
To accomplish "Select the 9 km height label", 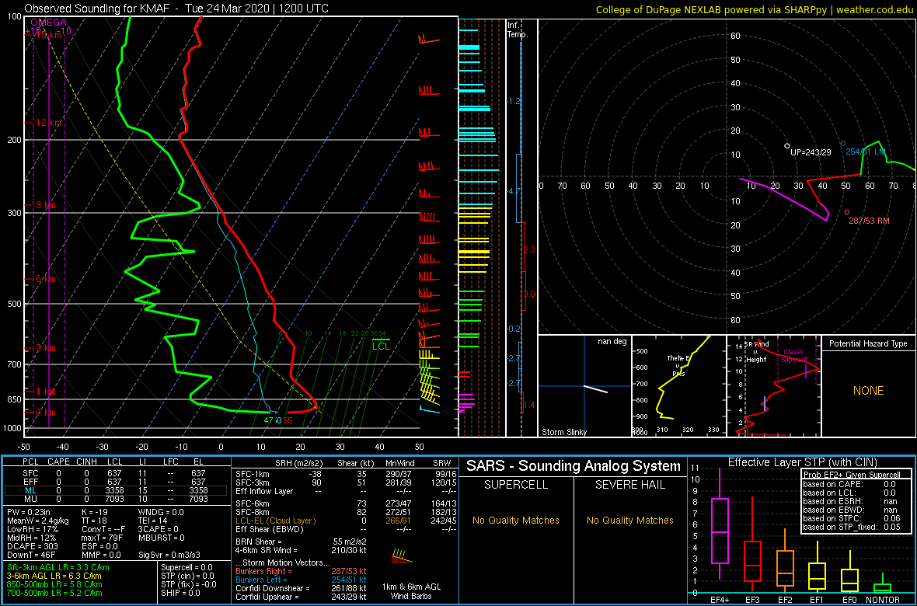I will pyautogui.click(x=44, y=205).
